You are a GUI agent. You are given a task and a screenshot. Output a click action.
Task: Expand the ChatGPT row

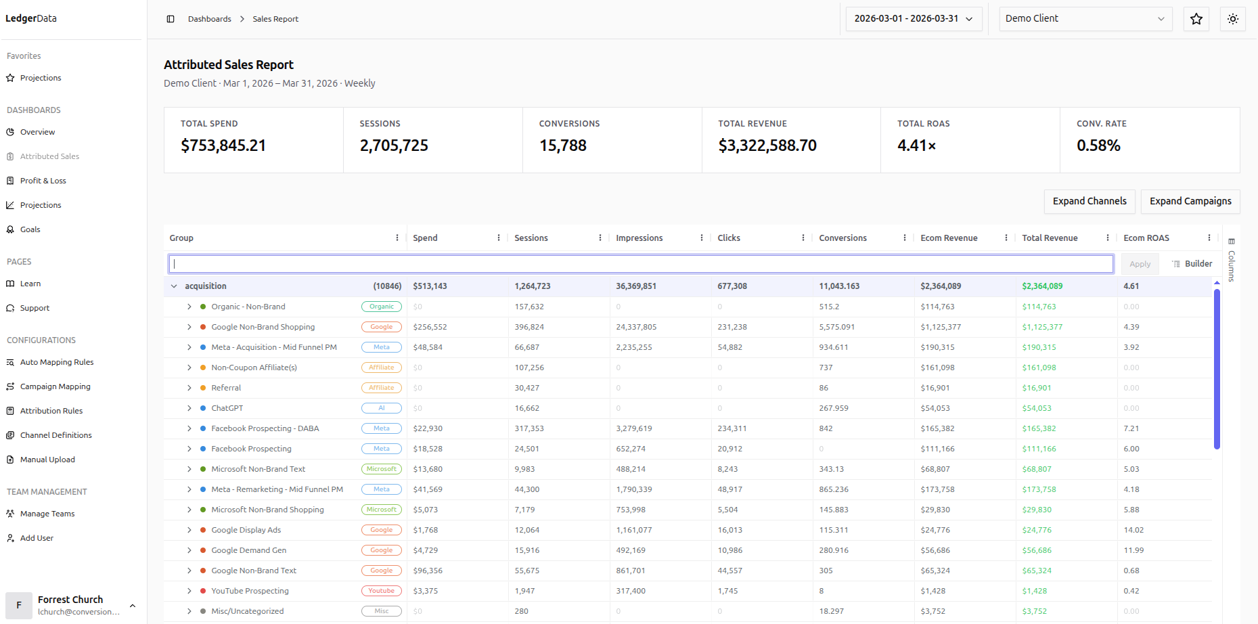(x=189, y=408)
